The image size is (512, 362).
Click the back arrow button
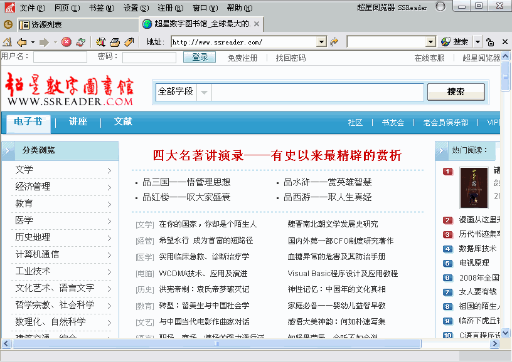[x=21, y=42]
